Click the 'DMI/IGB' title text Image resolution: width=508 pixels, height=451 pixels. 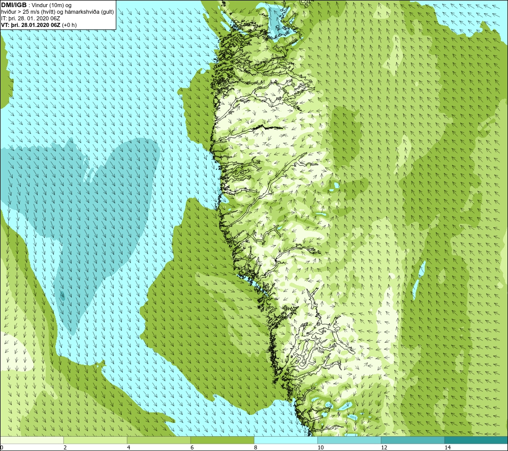pos(14,5)
